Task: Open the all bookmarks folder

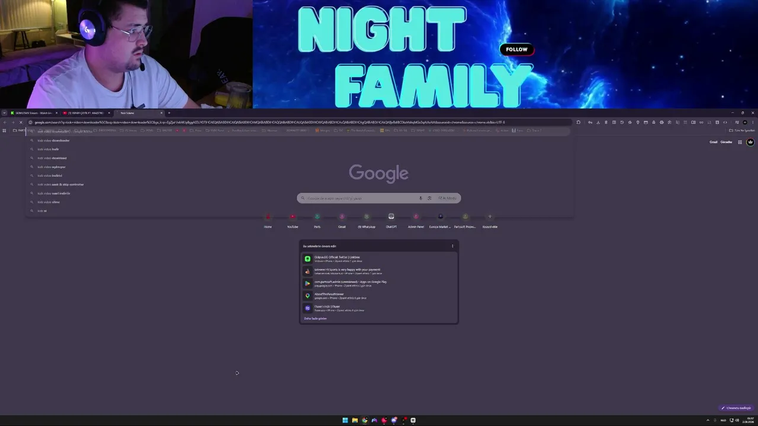Action: (742, 131)
